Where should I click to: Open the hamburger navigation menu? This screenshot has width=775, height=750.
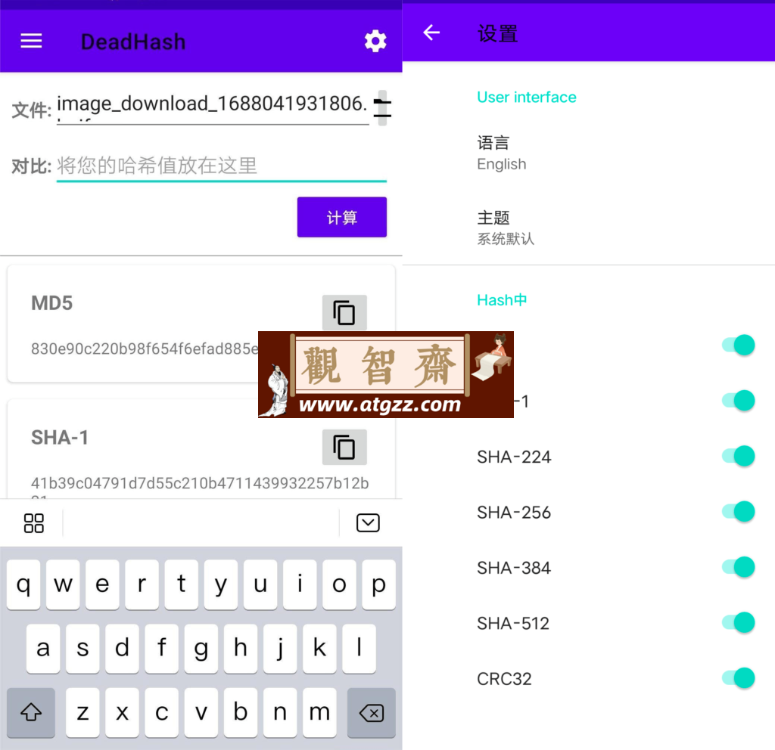tap(31, 41)
